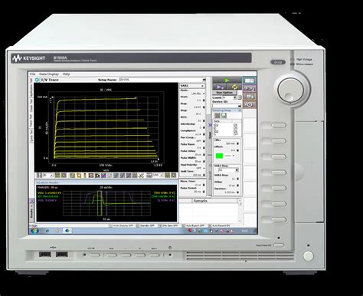Click the Pulse Width value edit button
Viewport: 363px width, 296px height.
204,161
